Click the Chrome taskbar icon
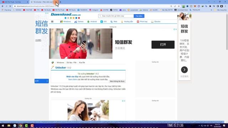This screenshot has width=228, height=128. 21,126
